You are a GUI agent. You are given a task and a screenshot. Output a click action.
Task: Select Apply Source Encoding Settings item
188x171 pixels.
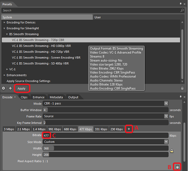click(28, 81)
